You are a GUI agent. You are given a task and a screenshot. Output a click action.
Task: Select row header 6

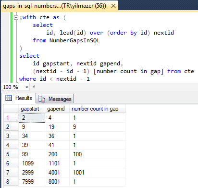pyautogui.click(x=11, y=163)
